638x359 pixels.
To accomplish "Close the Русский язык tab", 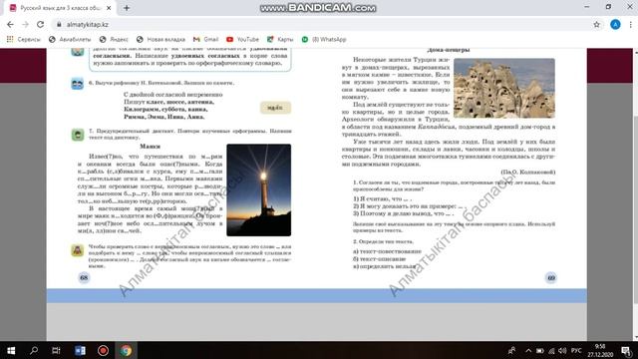I will 109,8.
